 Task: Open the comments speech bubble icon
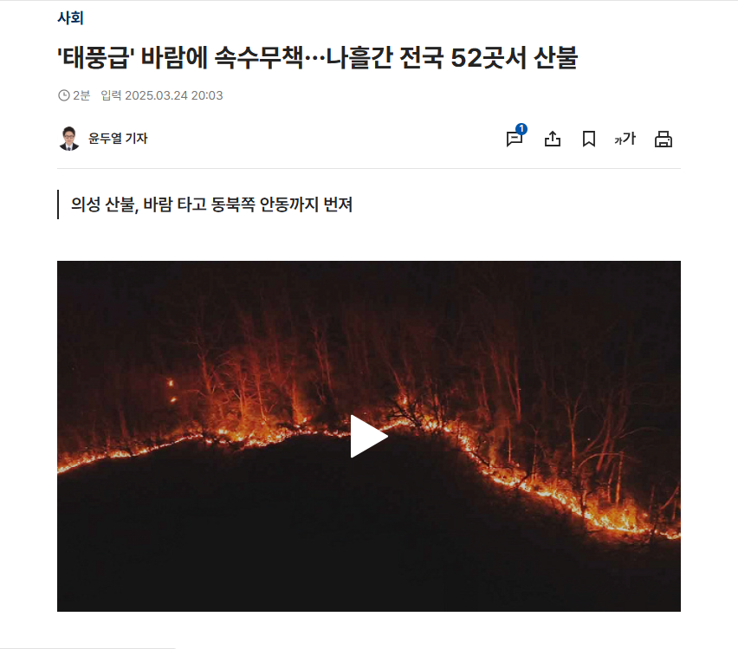coord(514,140)
